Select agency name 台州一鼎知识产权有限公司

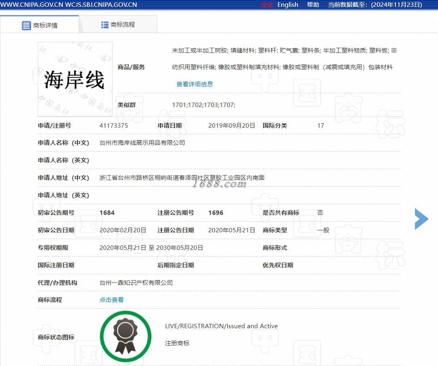pos(136,283)
